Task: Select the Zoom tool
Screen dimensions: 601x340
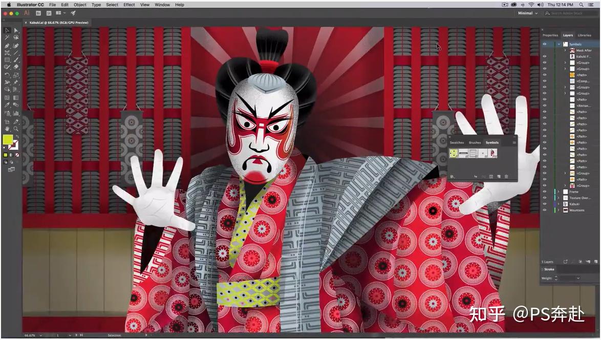Action: (x=16, y=129)
